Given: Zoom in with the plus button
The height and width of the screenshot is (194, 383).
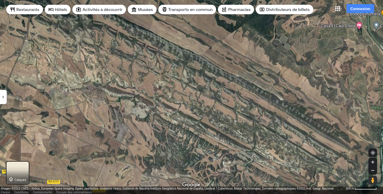Looking at the screenshot, I should [x=373, y=162].
